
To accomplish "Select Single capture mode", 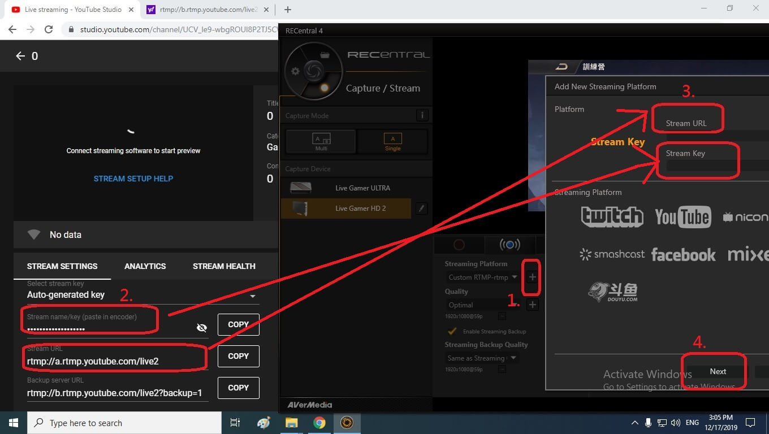I will 393,141.
